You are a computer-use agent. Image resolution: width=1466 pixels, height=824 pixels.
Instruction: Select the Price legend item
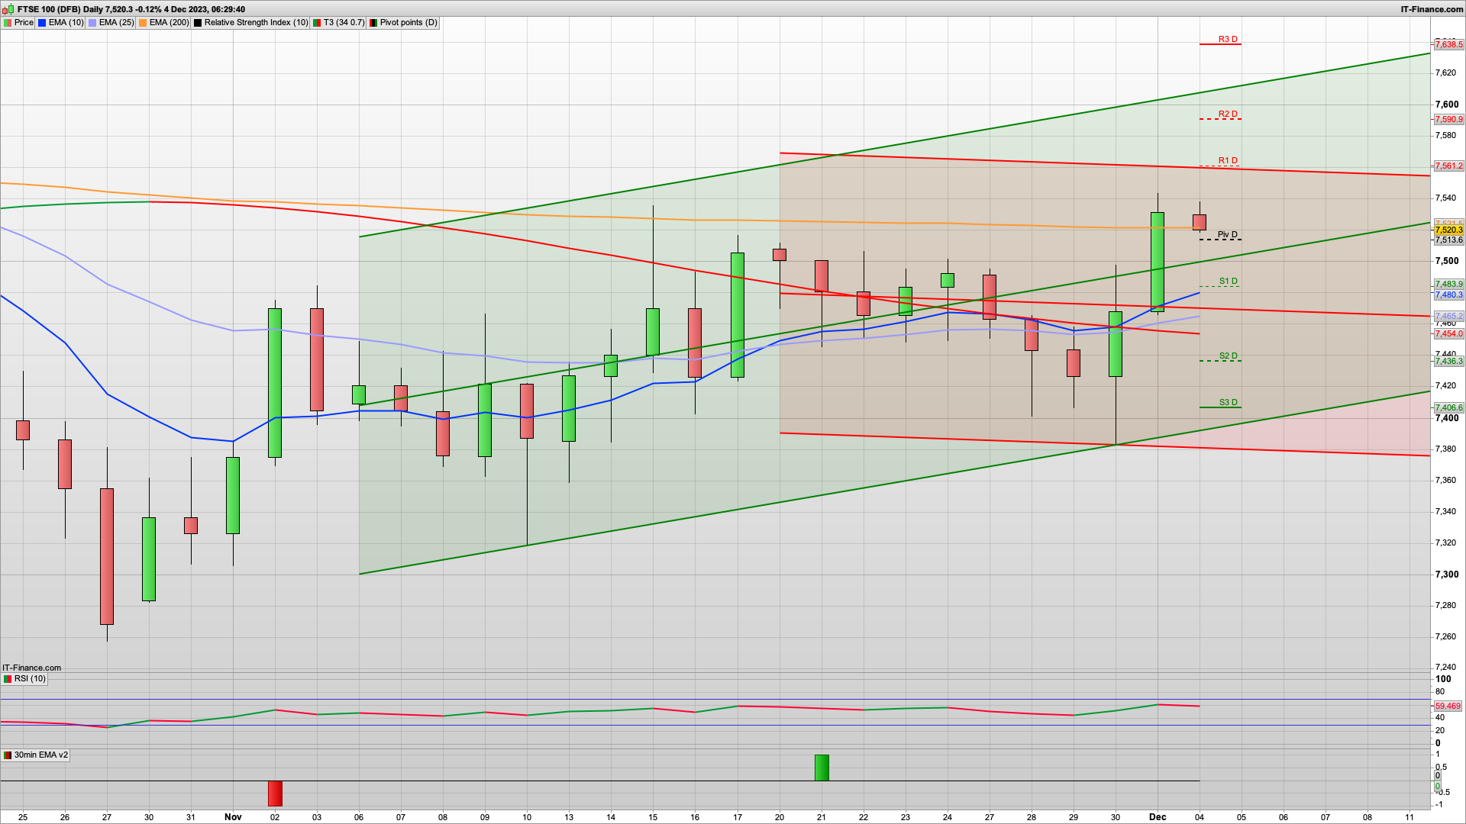(19, 22)
